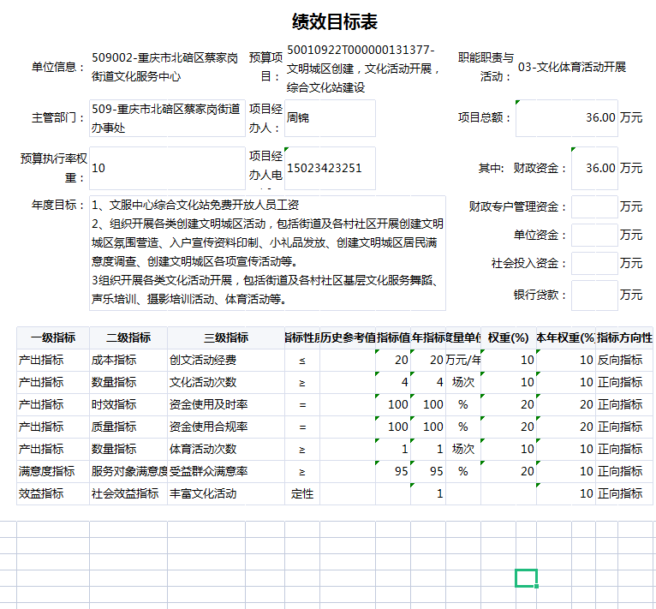Click the 年度目标 text box
This screenshot has height=609, width=656.
coord(267,253)
